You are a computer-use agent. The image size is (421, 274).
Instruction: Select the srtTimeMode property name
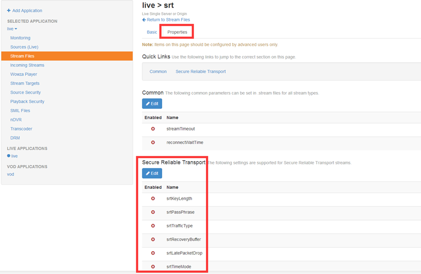click(x=179, y=267)
